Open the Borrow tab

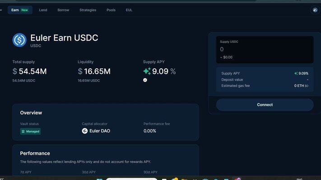click(x=63, y=10)
